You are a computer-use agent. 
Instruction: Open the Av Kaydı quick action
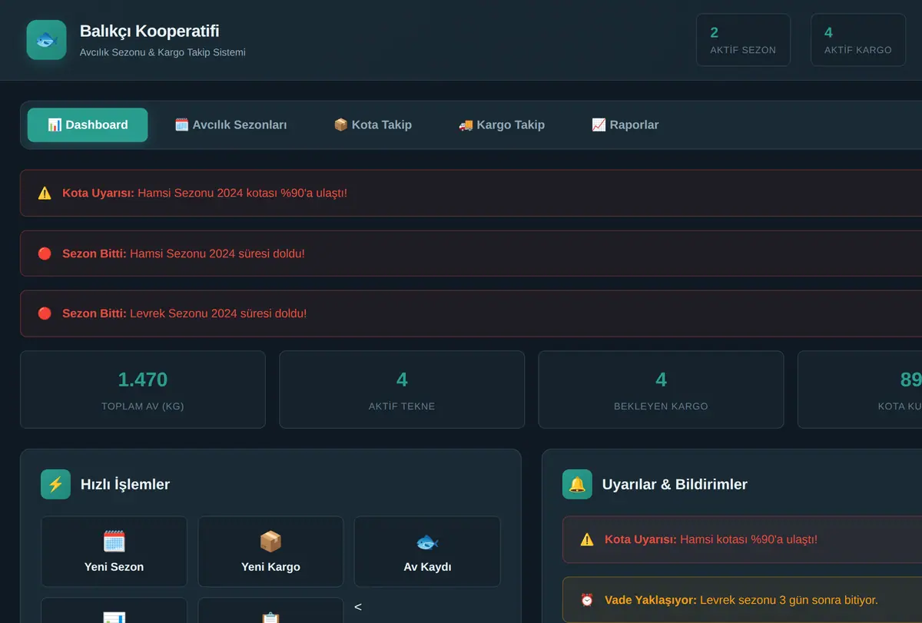click(x=427, y=552)
